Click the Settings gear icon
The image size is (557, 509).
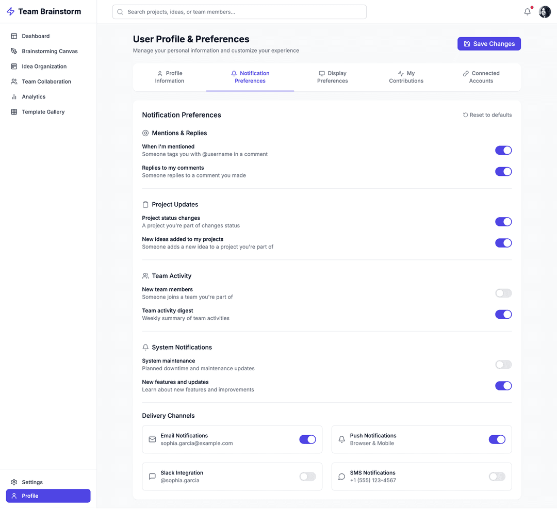14,482
